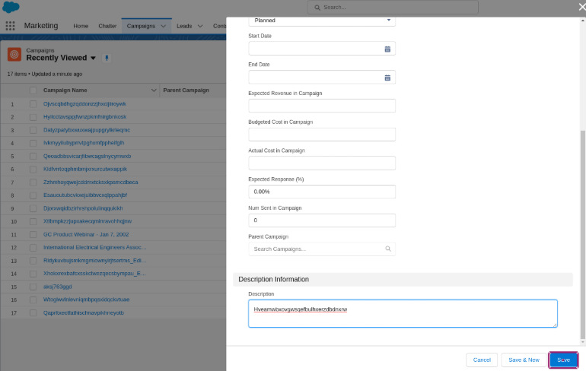Expand the Campaigns tab chevron menu
Image resolution: width=586 pixels, height=371 pixels.
pos(164,26)
